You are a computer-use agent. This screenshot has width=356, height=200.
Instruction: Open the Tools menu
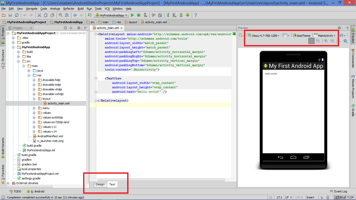point(98,8)
